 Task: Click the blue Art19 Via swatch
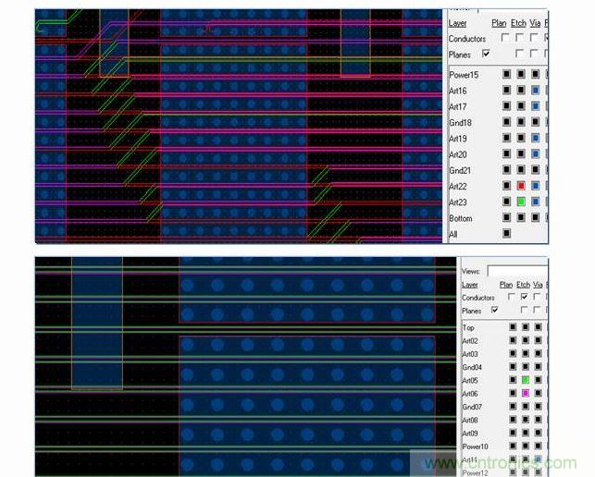536,138
